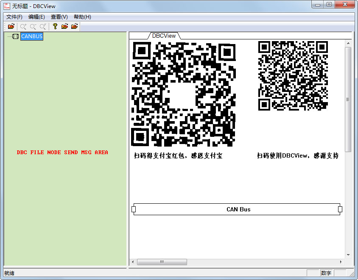Close the DBCView window
This screenshot has width=358, height=280.
coord(345,5)
